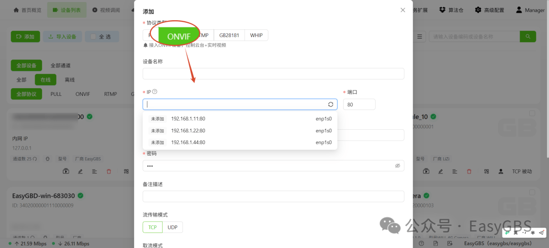Play video of the EasyGBS vendor device
549x248 pixels.
pyautogui.click(x=66, y=171)
